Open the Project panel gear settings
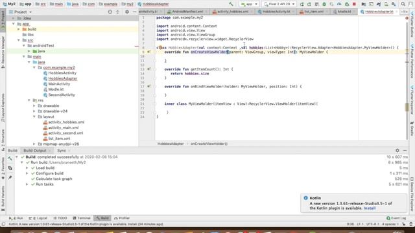 (127, 12)
